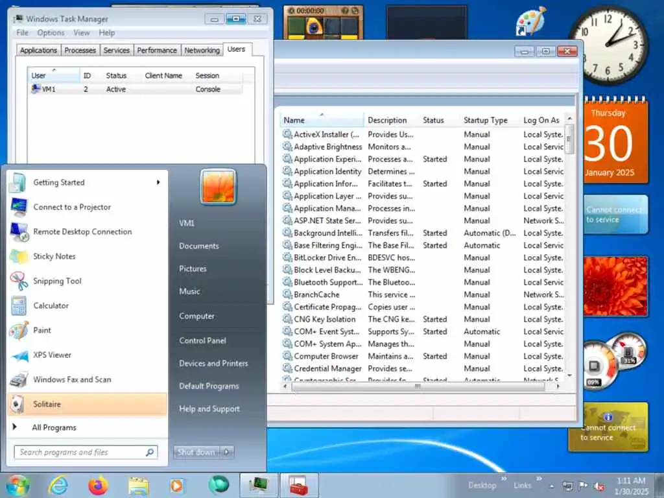The width and height of the screenshot is (664, 498).
Task: Open Paint shortcut icon on desktop
Action: [x=531, y=21]
